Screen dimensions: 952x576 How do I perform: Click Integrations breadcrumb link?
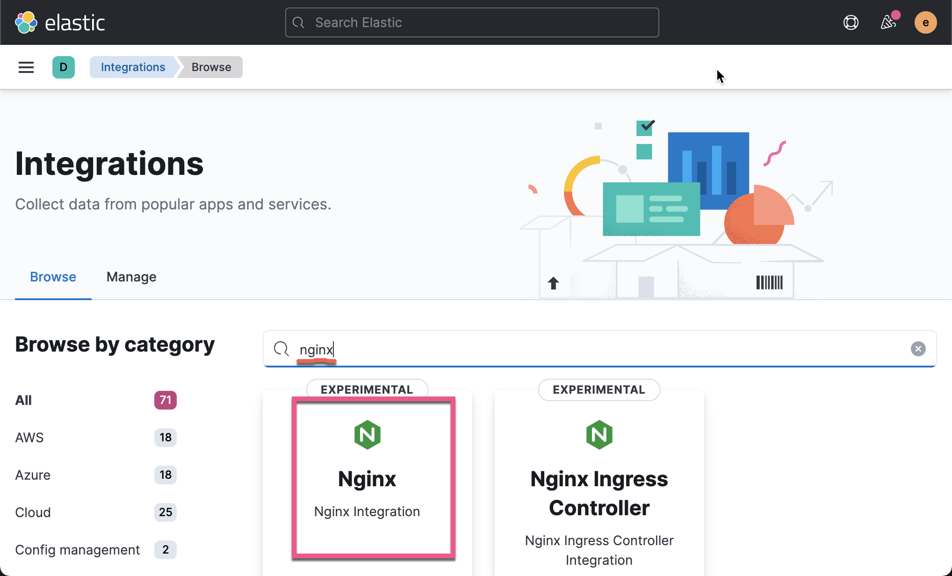133,67
